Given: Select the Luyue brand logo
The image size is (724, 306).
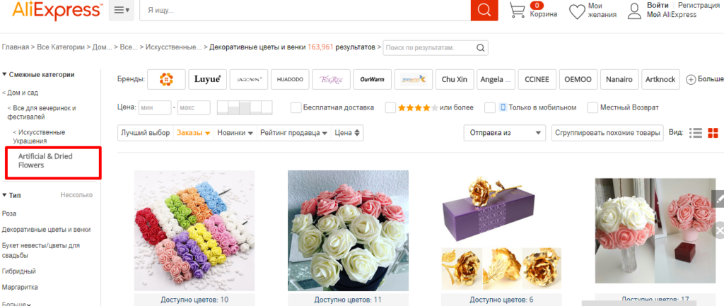Looking at the screenshot, I should click(208, 80).
